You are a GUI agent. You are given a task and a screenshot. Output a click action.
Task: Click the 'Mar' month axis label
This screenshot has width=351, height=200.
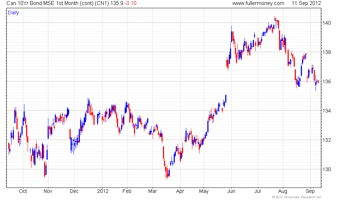[x=153, y=191]
